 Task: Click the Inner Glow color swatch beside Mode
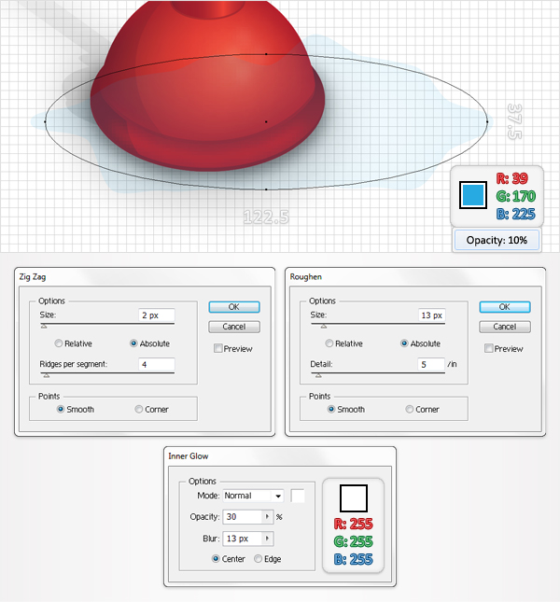pos(298,496)
